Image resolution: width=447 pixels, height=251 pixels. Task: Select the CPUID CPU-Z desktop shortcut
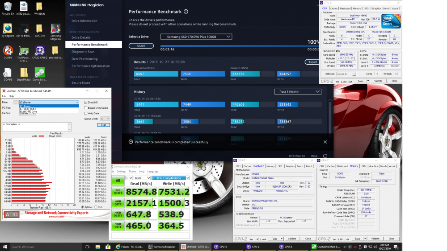[x=39, y=53]
